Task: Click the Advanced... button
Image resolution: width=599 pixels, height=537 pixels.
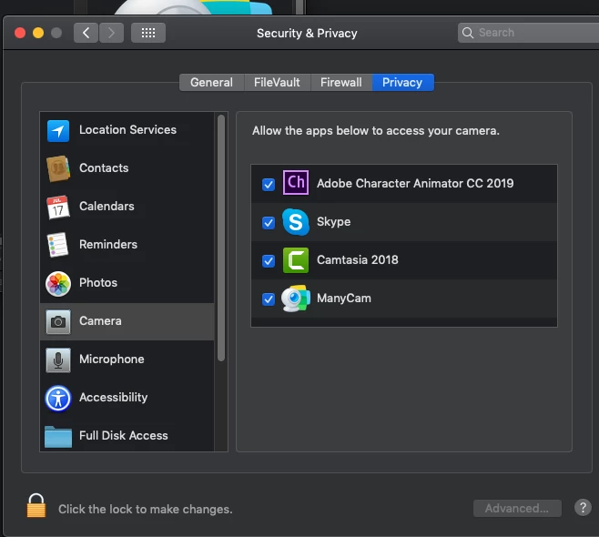Action: tap(517, 509)
